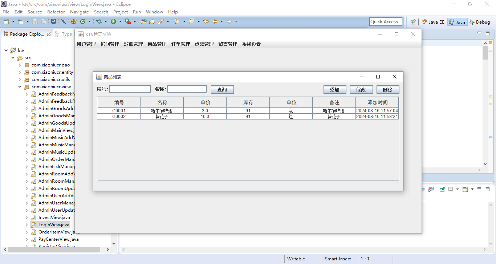Click the New file toolbar icon

coord(6,22)
